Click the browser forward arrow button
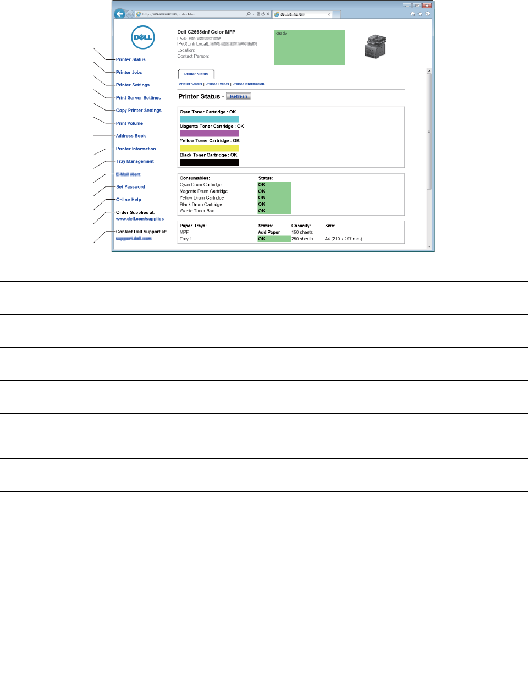 130,14
